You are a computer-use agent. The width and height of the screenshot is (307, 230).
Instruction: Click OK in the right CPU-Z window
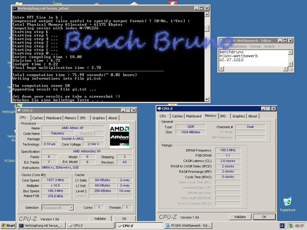[x=264, y=217]
